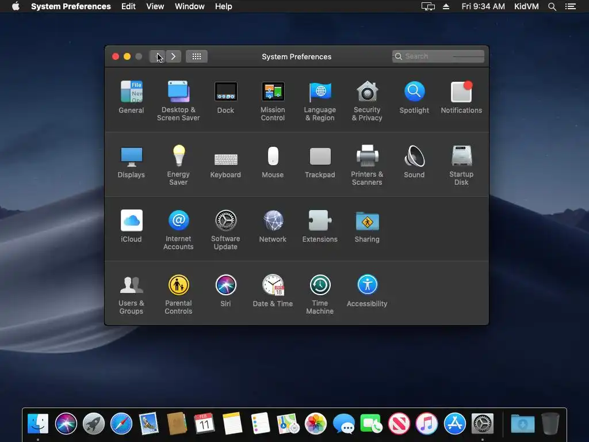Open Date & Time preferences
589x442 pixels.
coord(273,291)
